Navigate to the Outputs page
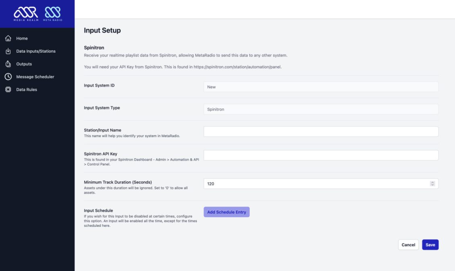Viewport: 455px width, 271px height. pyautogui.click(x=24, y=64)
